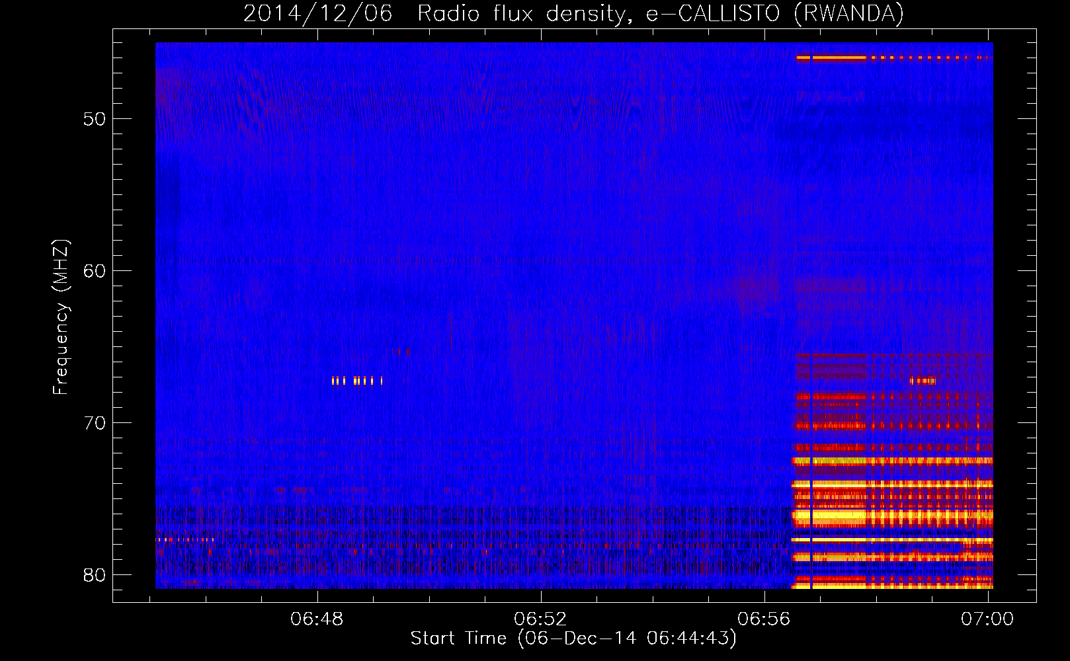Viewport: 1070px width, 661px height.
Task: Click the 06:48 time tick label
Action: point(317,619)
